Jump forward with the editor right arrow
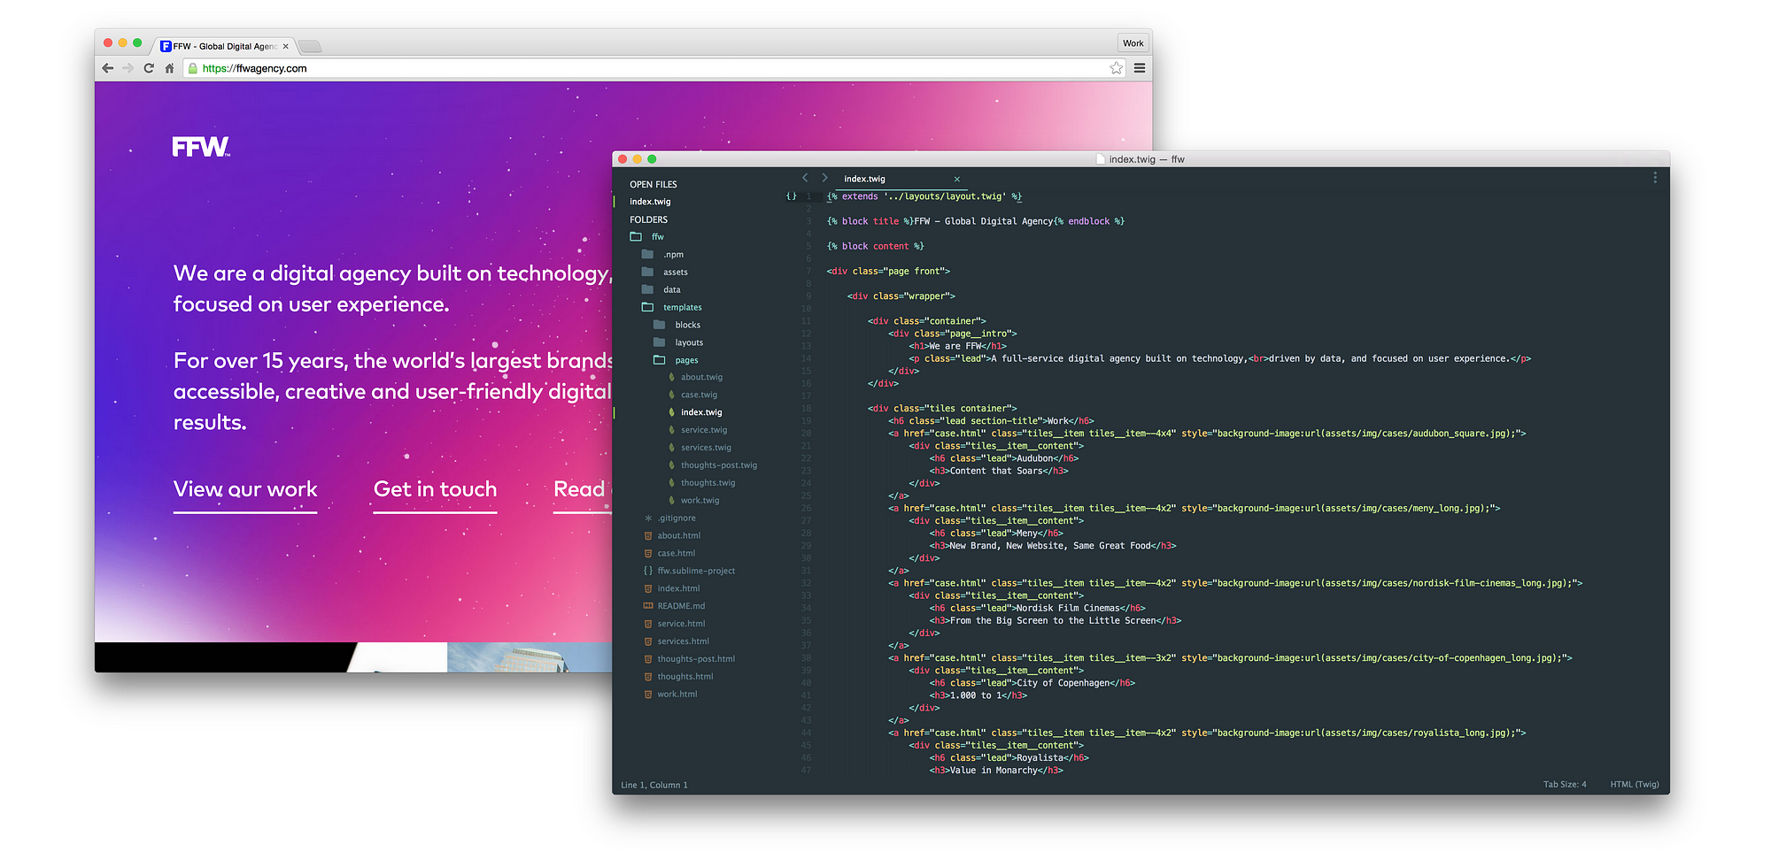The width and height of the screenshot is (1771, 860). tap(824, 178)
